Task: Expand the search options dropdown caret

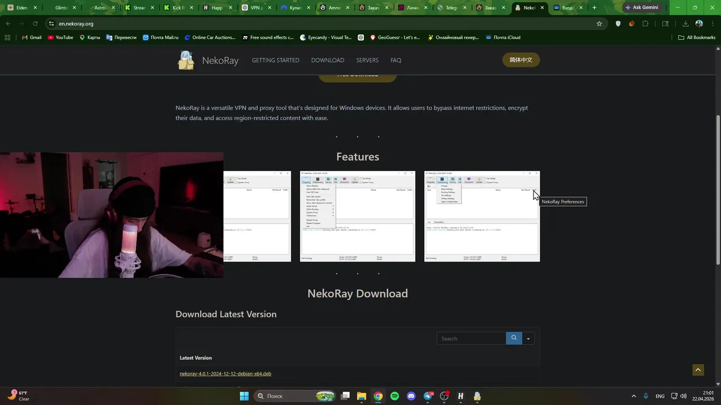Action: point(528,338)
